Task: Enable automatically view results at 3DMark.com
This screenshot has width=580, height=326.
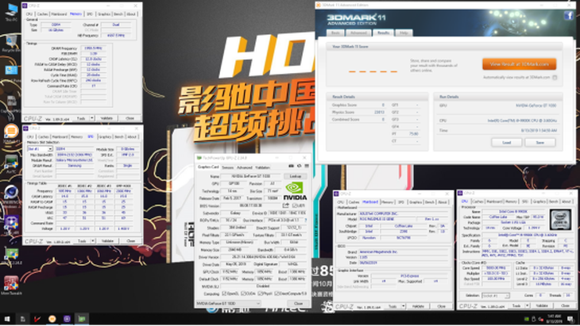Action: click(555, 78)
